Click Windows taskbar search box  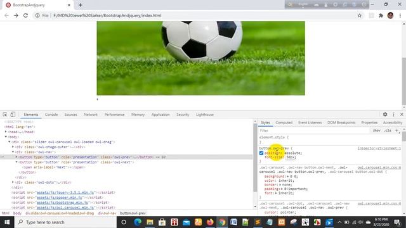(x=65, y=222)
